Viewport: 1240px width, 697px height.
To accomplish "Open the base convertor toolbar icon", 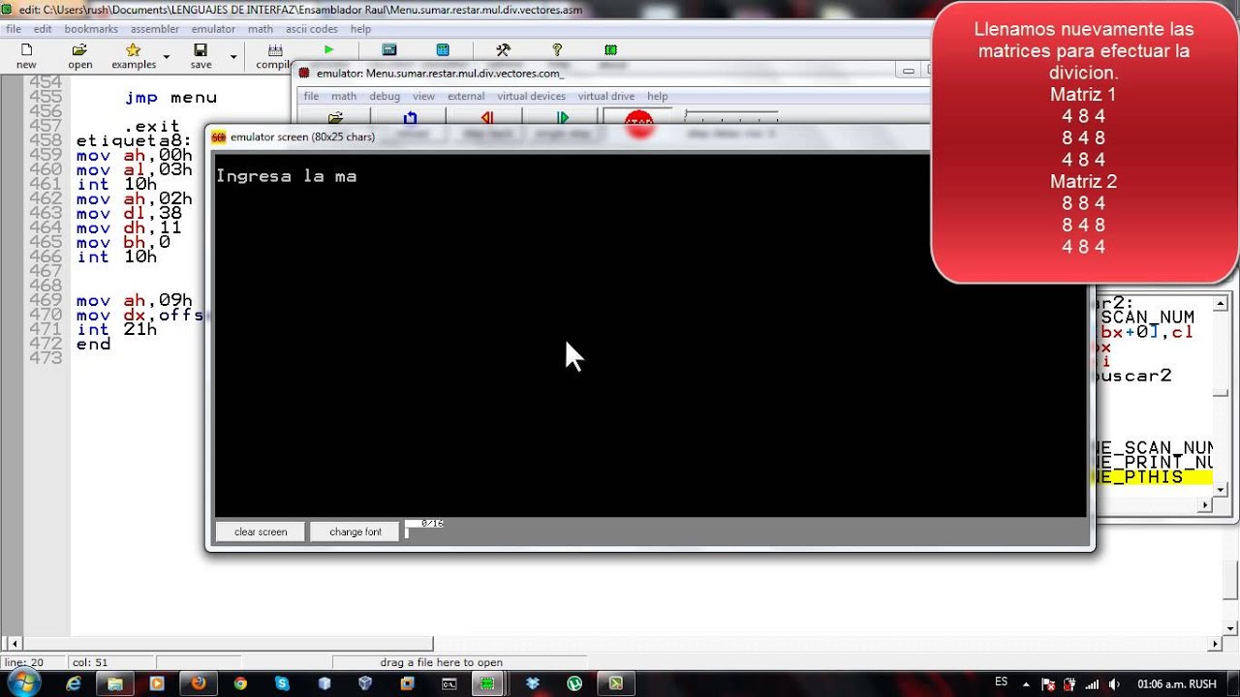I will (x=443, y=49).
